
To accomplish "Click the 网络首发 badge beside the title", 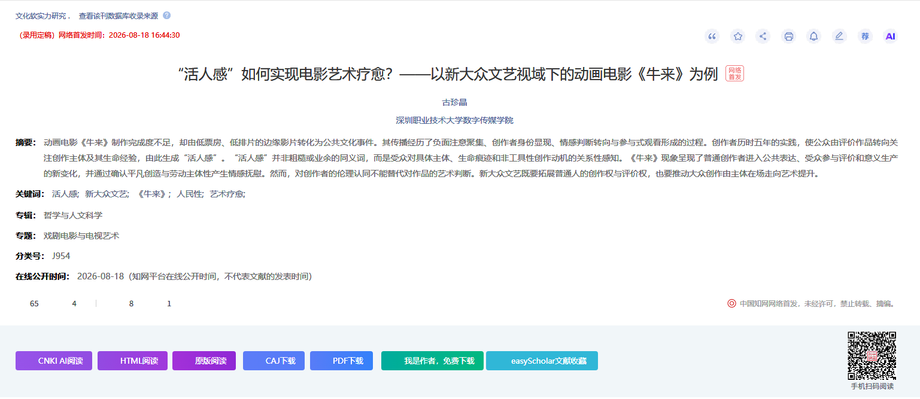I will pyautogui.click(x=734, y=74).
